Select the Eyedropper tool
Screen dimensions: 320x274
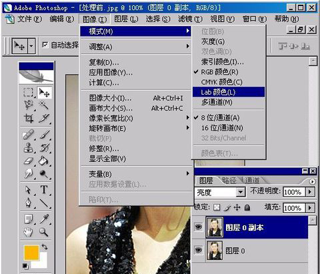pyautogui.click(x=44, y=219)
